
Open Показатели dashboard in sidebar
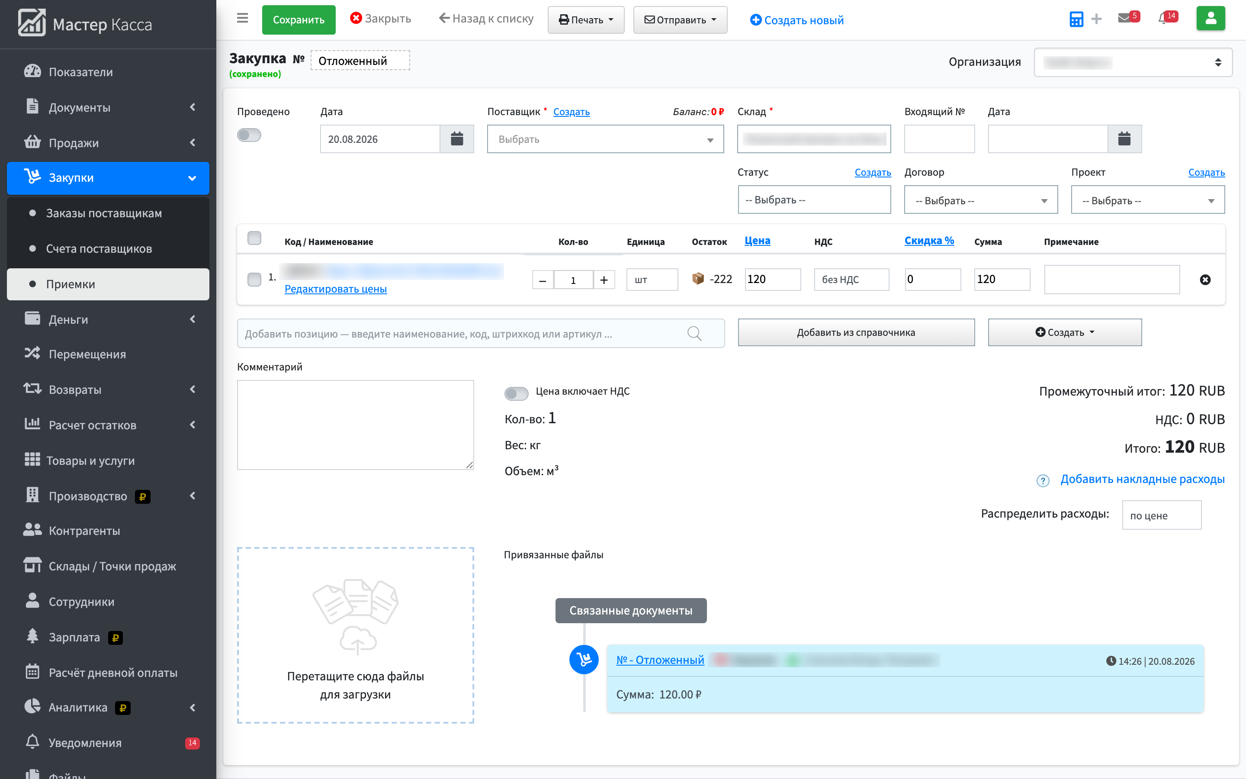(108, 71)
